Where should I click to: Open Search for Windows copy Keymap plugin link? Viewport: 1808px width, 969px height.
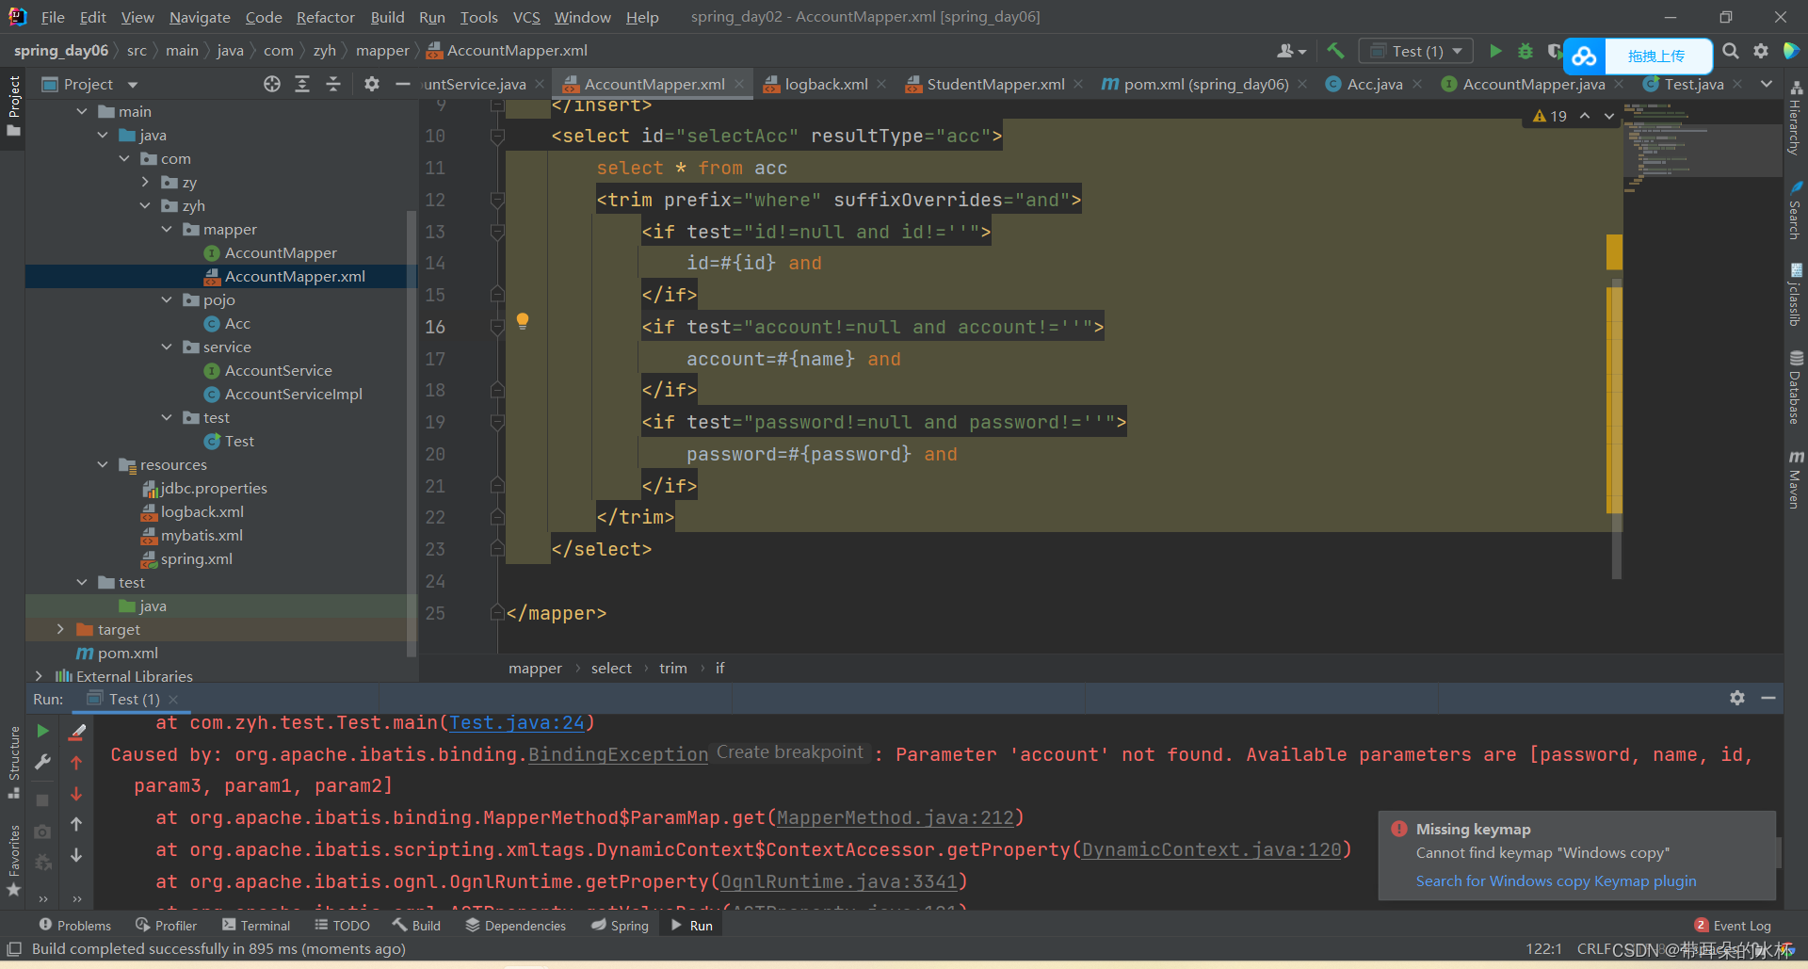pos(1555,881)
